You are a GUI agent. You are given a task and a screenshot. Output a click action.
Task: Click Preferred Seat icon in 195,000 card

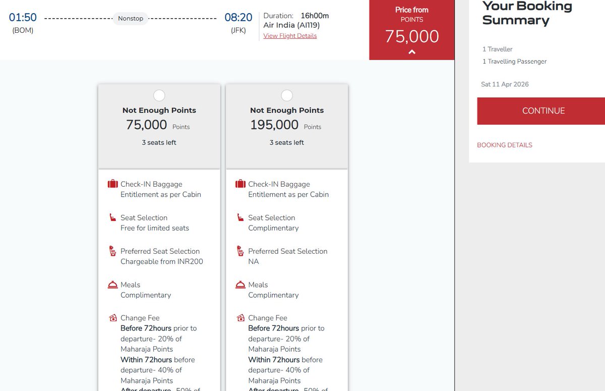pos(240,251)
